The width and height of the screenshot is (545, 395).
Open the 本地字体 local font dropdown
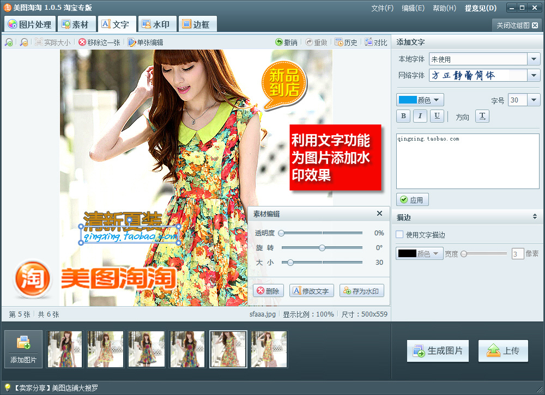point(534,59)
